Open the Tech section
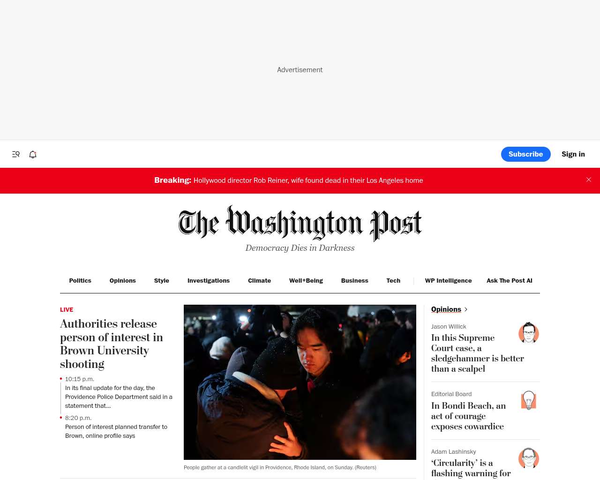 (x=393, y=281)
